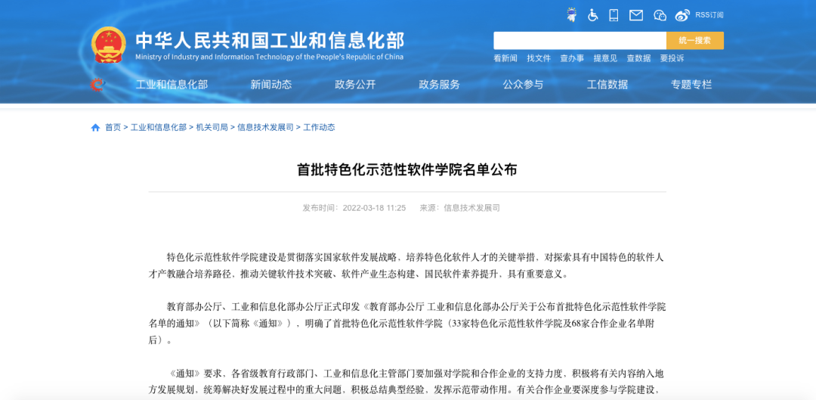Open the WeChat icon

click(x=660, y=15)
